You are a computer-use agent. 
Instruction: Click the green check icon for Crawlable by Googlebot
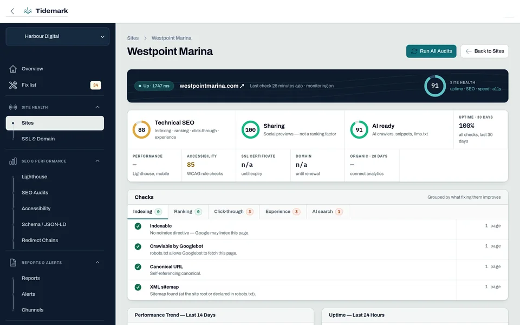click(138, 246)
